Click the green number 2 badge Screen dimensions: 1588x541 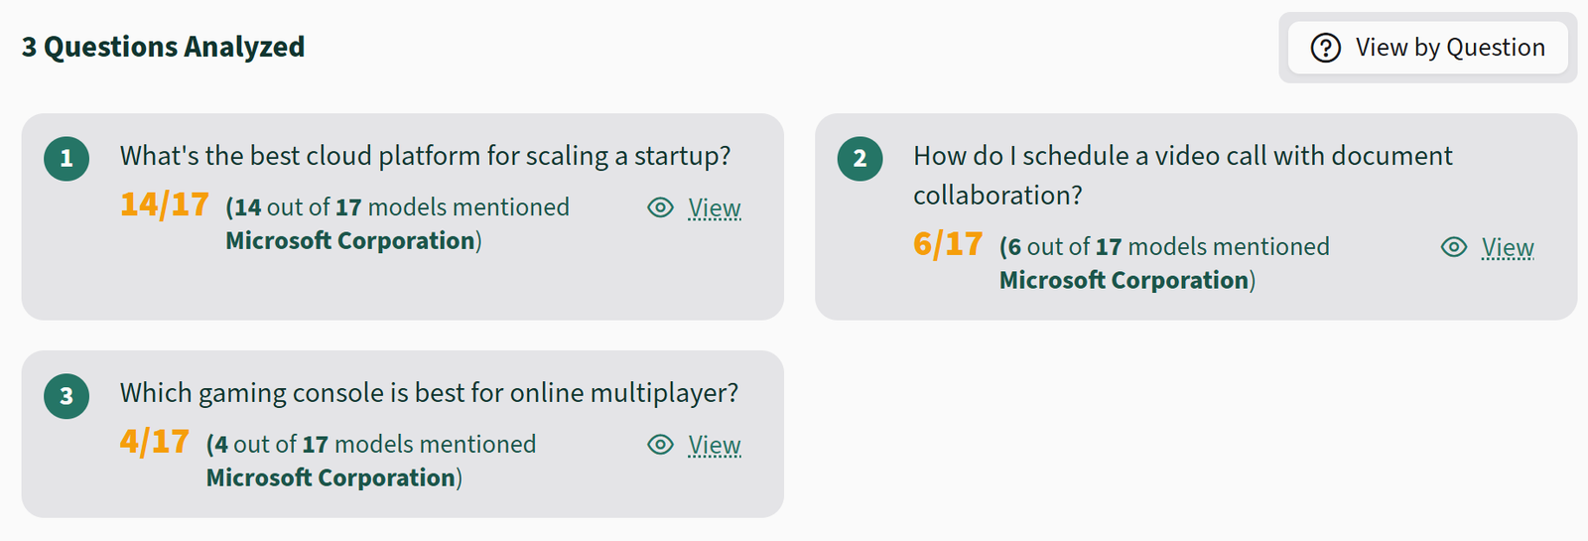tap(860, 159)
